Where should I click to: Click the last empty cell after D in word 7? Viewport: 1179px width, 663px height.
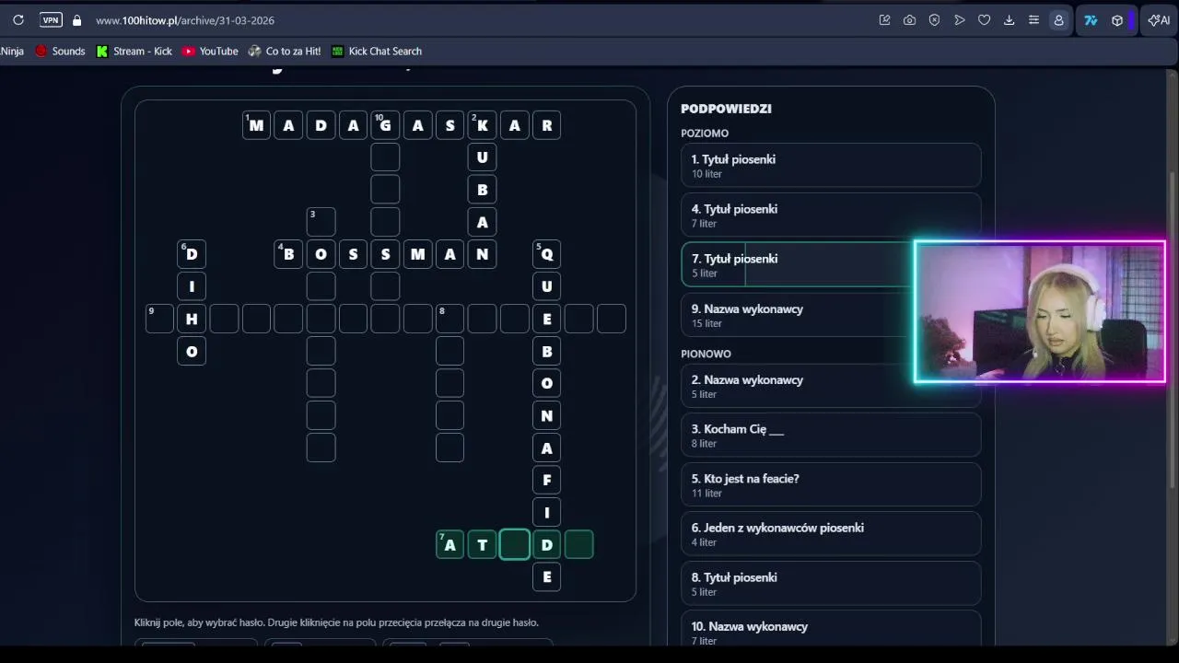(x=579, y=544)
